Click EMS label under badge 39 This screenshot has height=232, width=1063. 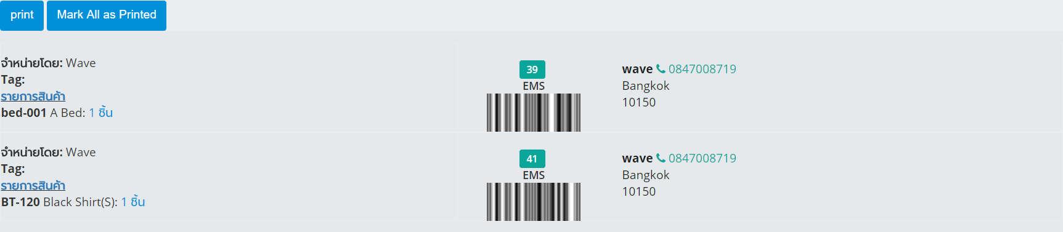[534, 86]
